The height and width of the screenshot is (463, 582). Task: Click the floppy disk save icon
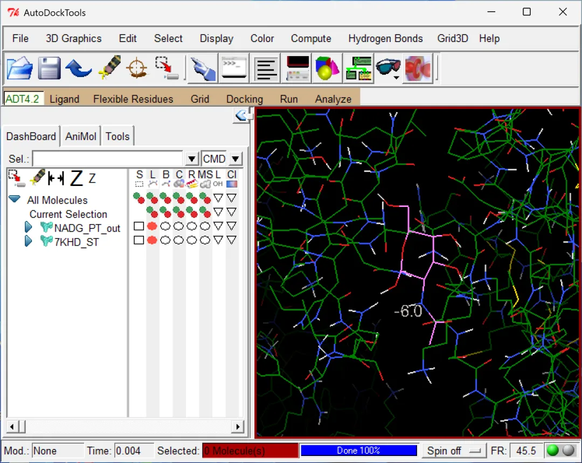click(48, 68)
